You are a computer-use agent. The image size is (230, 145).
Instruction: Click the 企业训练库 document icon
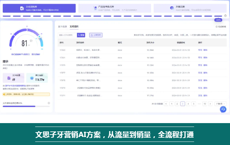tap(22, 8)
